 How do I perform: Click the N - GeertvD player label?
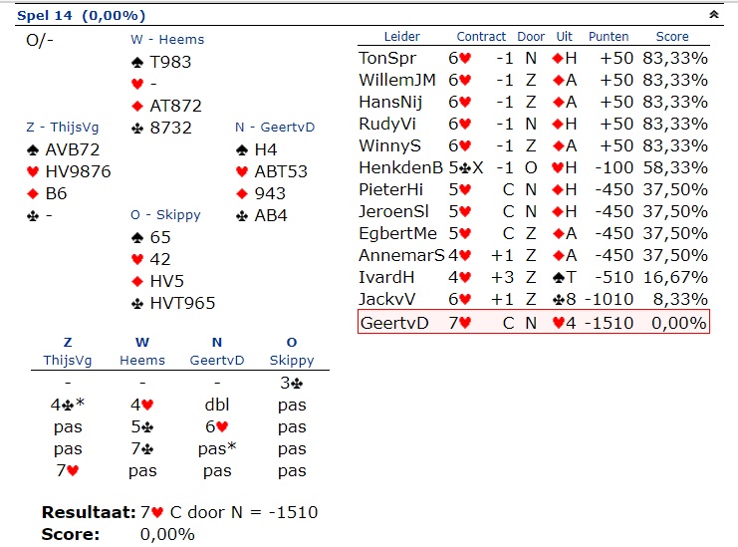275,128
